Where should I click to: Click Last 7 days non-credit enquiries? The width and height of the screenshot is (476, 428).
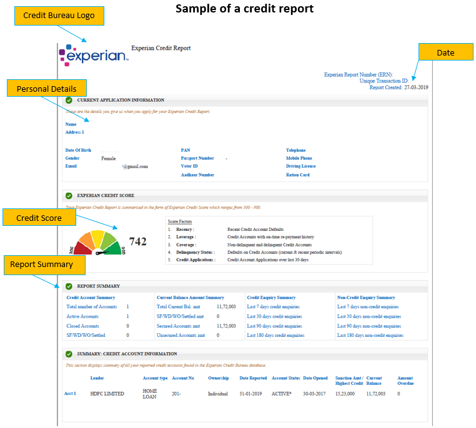click(368, 307)
